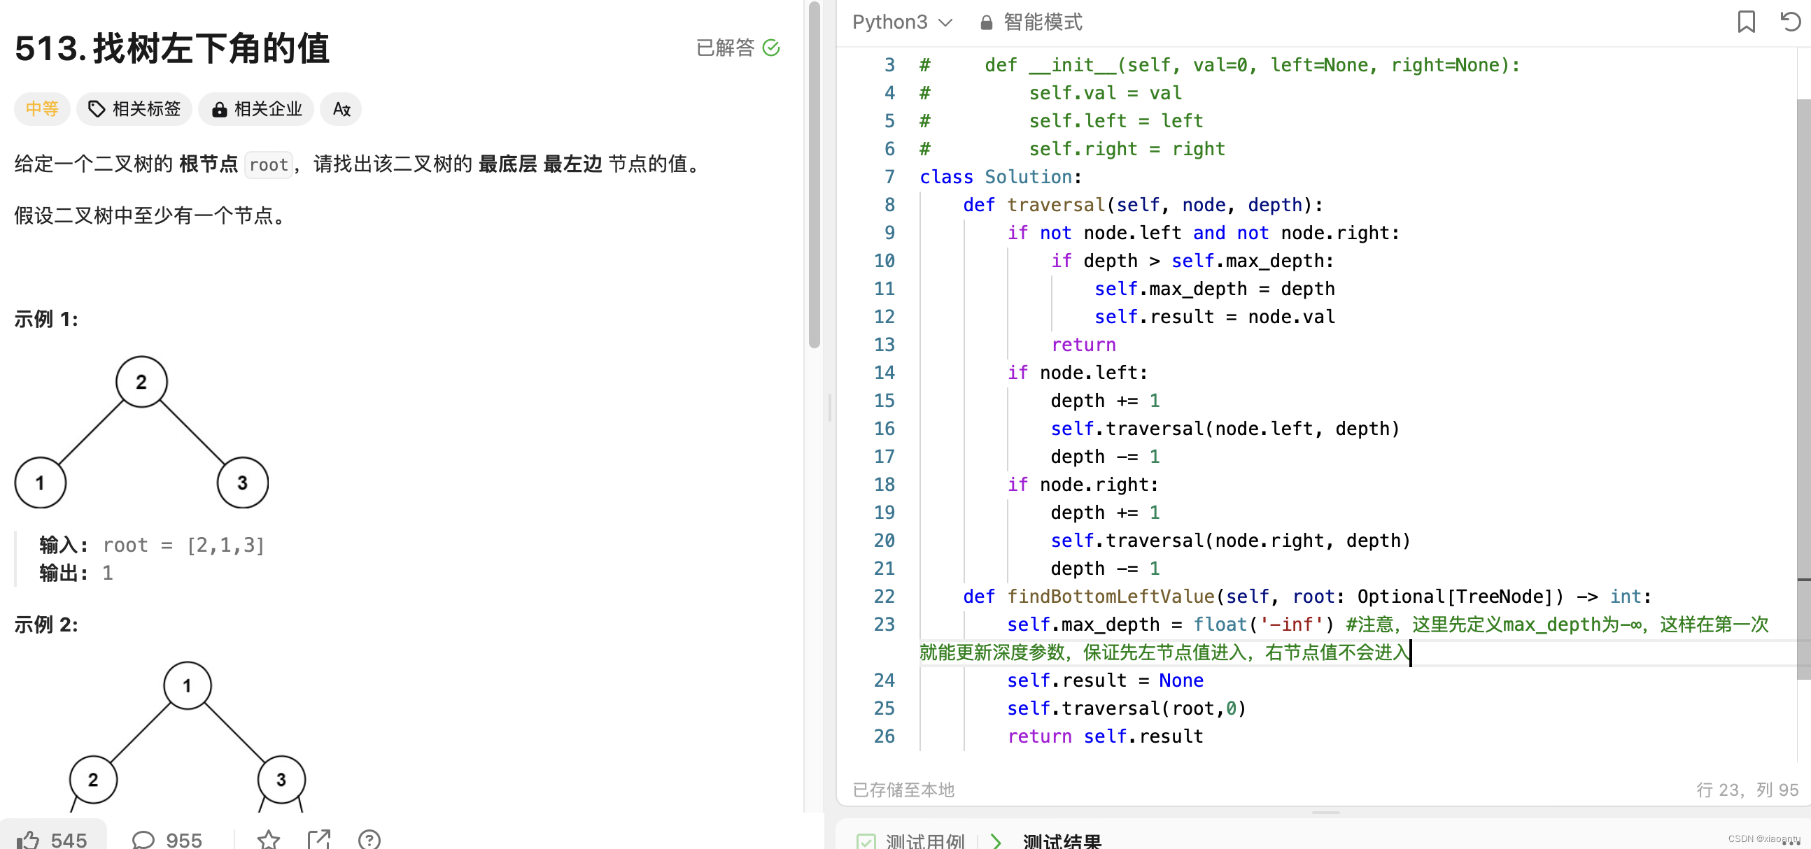Click the reset code undo-arrow icon

[x=1790, y=22]
